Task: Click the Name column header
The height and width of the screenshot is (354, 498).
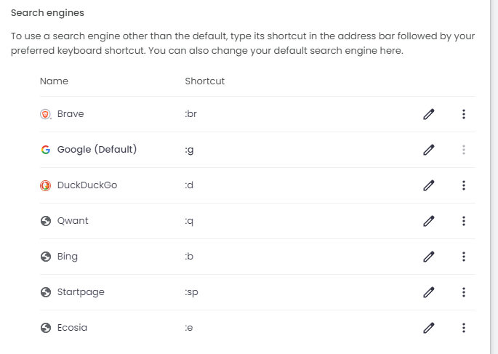Action: click(x=54, y=81)
